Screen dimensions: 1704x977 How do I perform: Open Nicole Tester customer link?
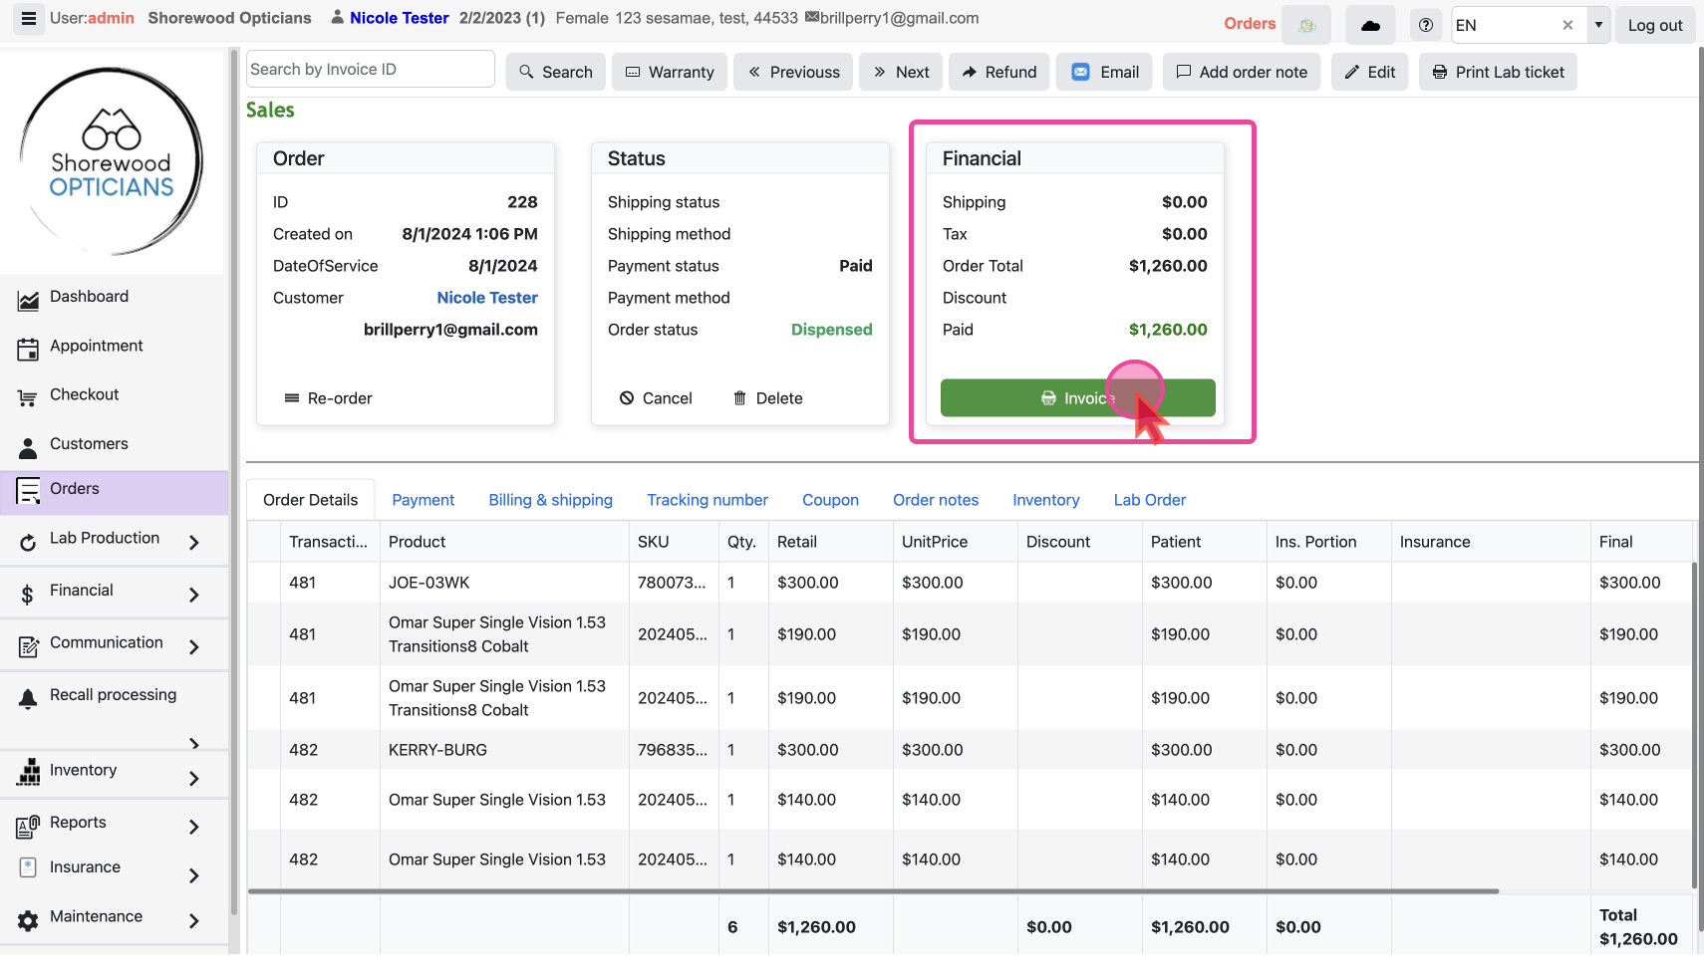486,298
